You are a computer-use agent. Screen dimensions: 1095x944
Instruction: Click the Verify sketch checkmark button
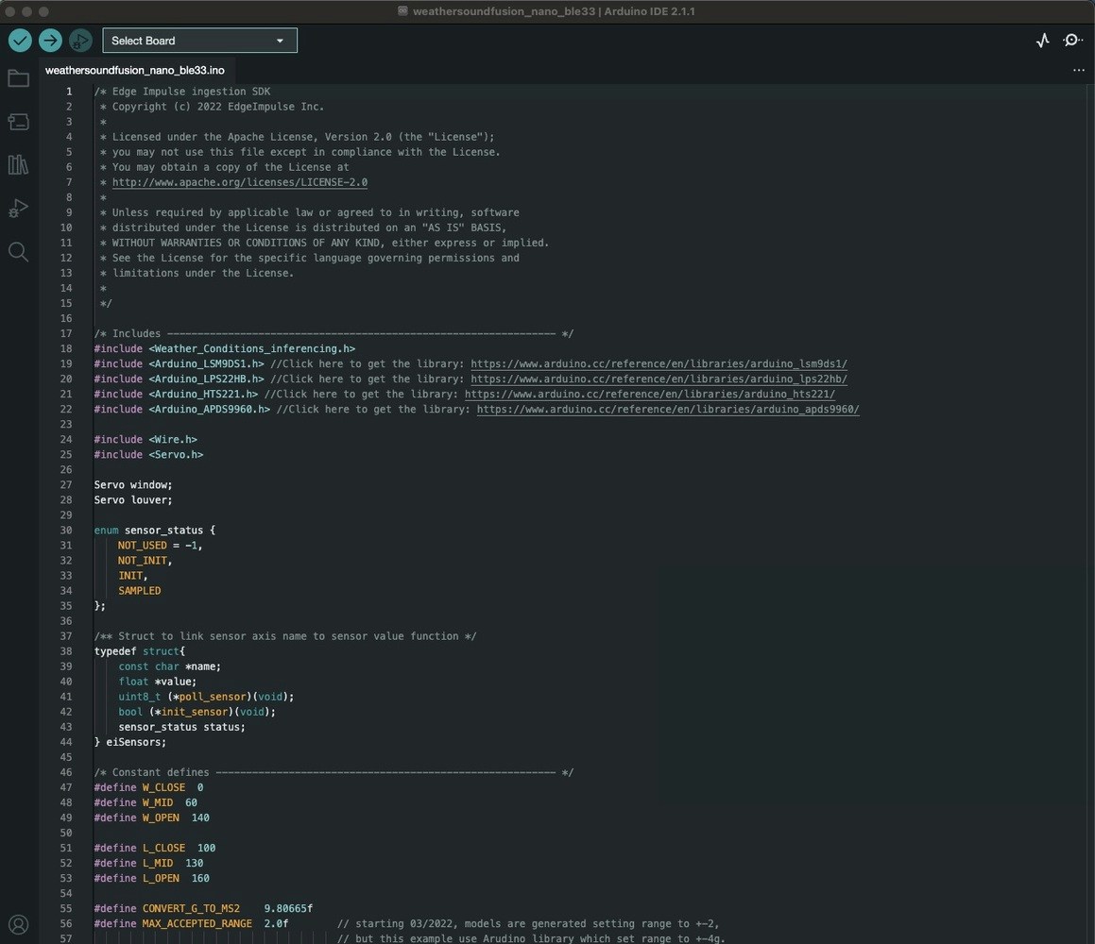20,41
